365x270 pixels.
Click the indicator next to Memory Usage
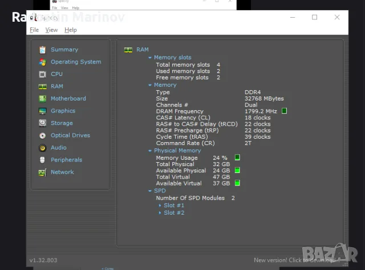click(x=237, y=158)
